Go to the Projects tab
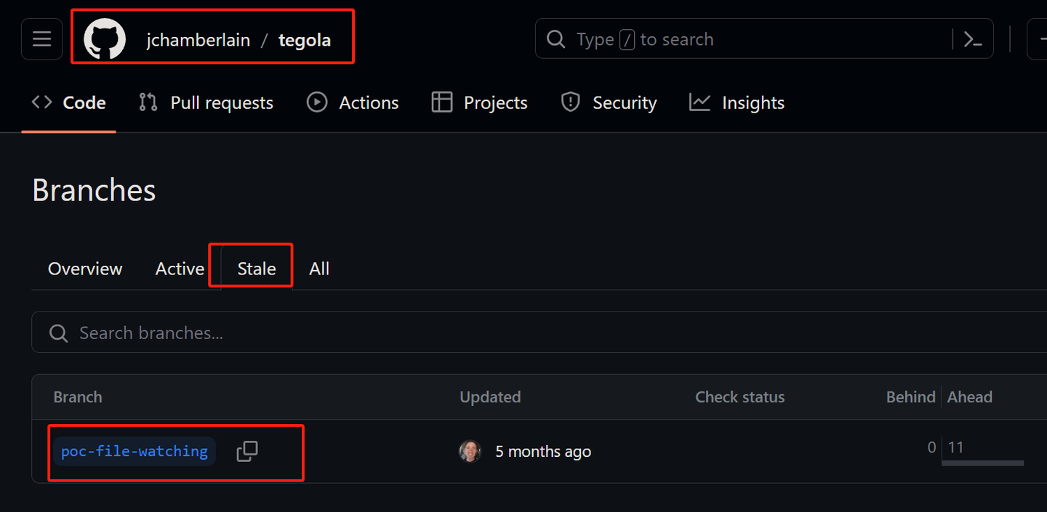 tap(479, 103)
